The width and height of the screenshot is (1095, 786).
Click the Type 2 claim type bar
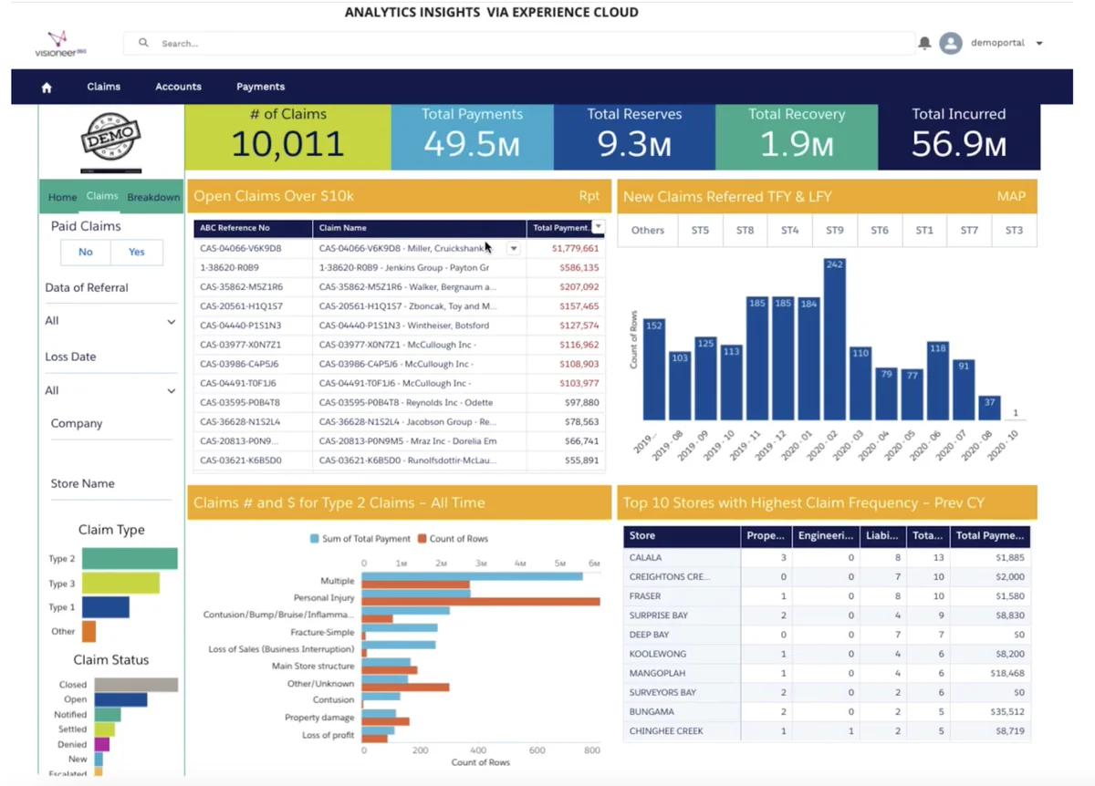(x=130, y=559)
